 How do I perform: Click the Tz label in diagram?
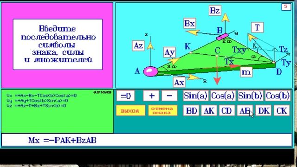284,49
